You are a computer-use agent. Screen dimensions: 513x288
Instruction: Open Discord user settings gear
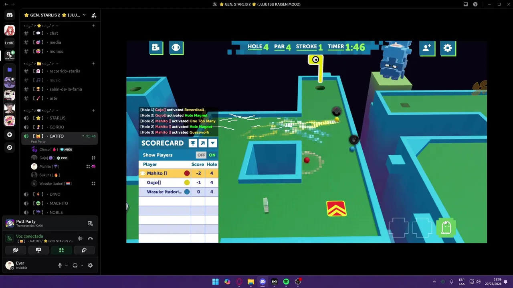(90, 266)
